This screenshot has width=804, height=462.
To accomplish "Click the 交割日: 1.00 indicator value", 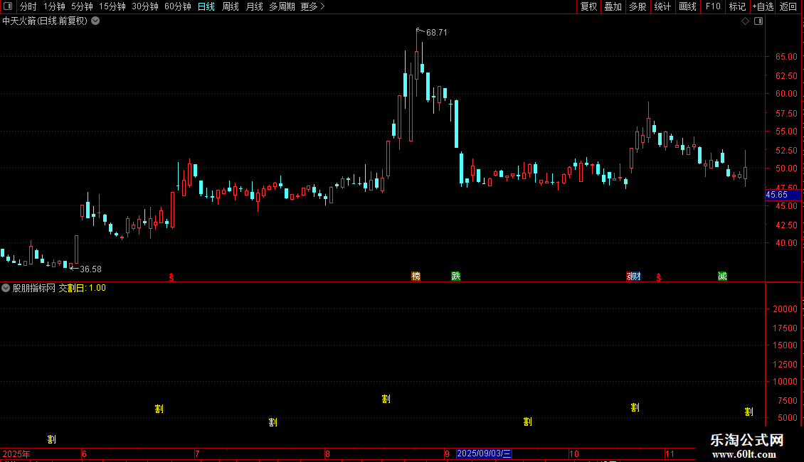I will (82, 288).
